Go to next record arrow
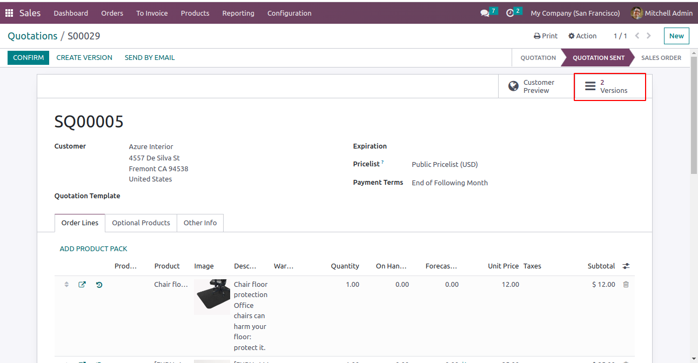The width and height of the screenshot is (698, 363). click(649, 36)
